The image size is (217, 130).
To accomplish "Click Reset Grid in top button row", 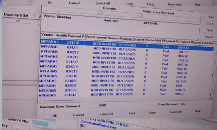I will click(x=175, y=4).
